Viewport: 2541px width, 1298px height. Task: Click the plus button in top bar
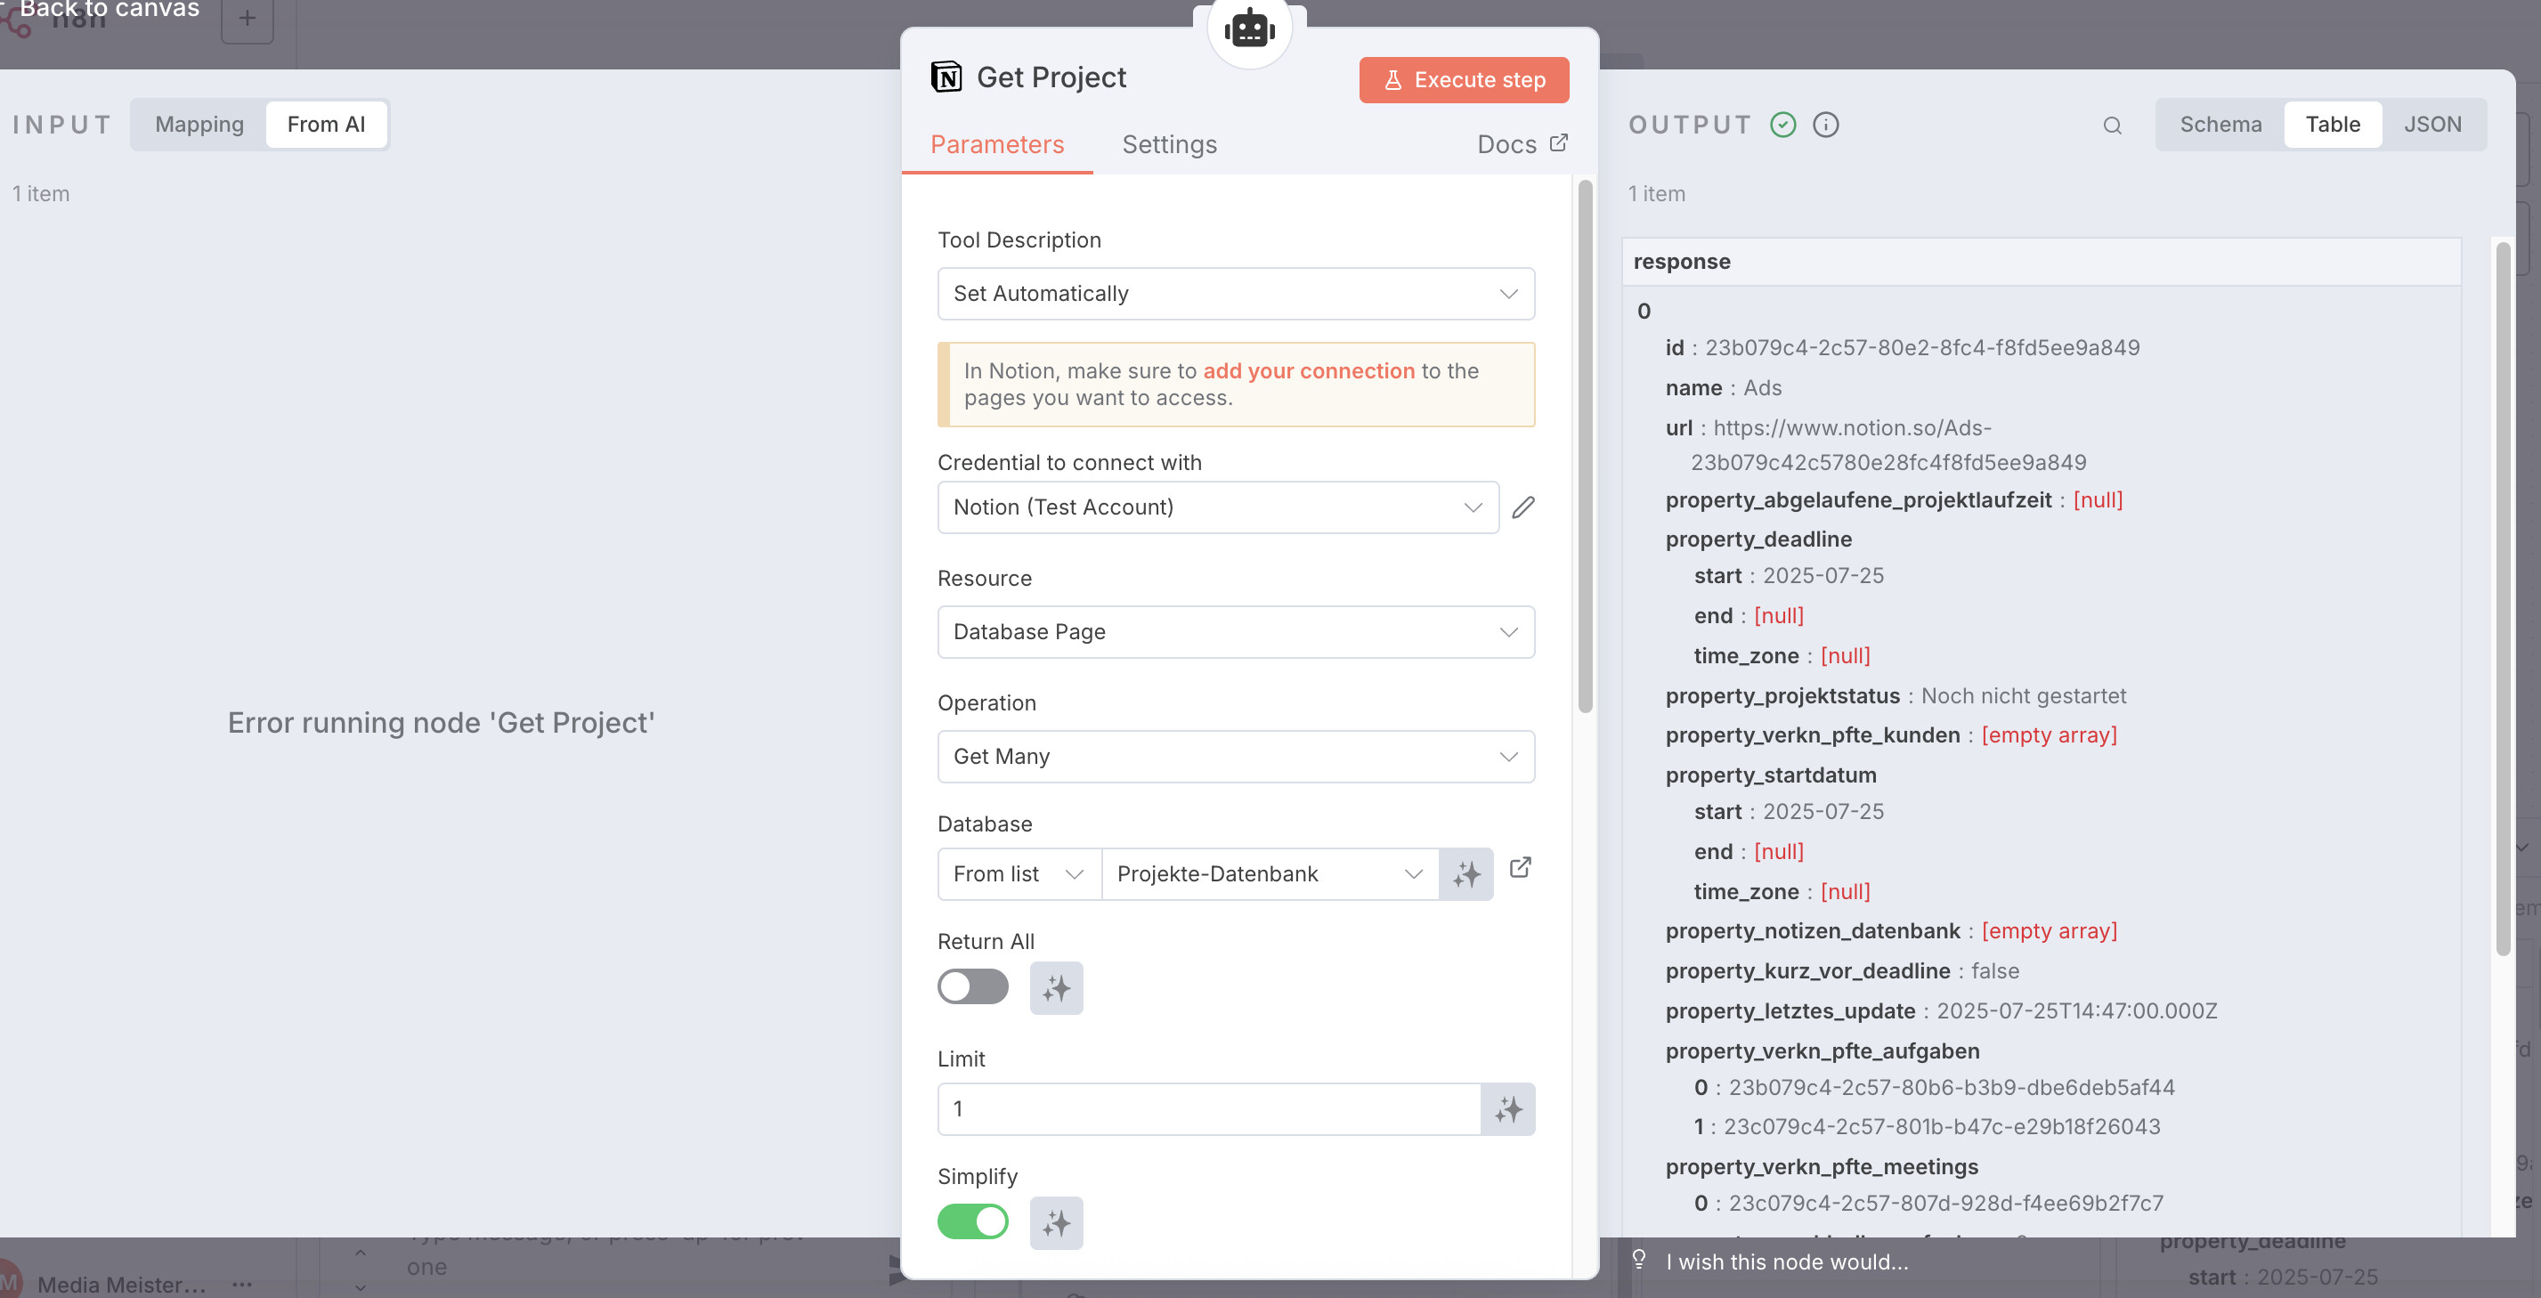coord(248,18)
